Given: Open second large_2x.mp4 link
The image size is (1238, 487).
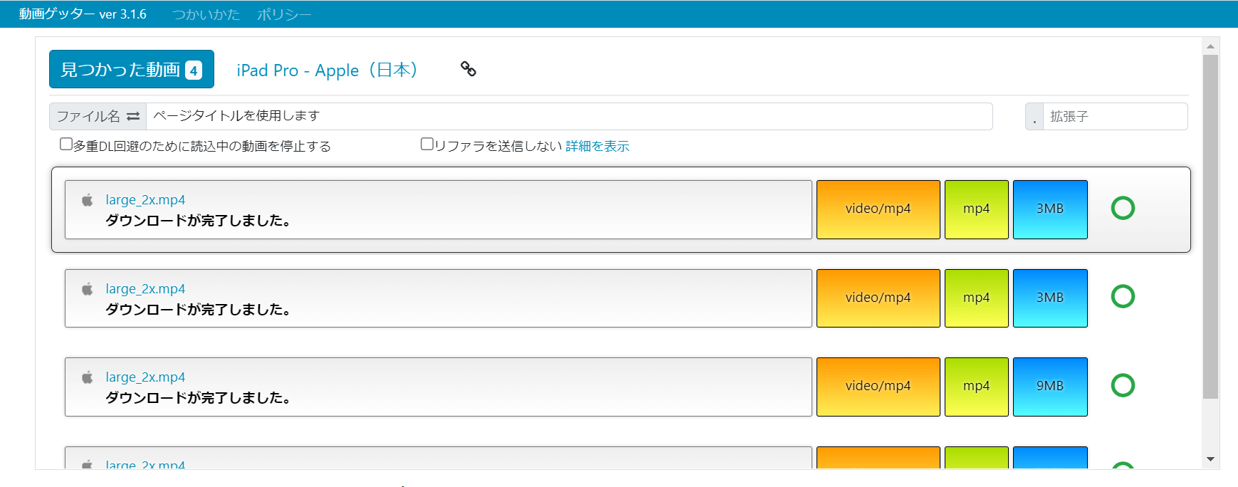Looking at the screenshot, I should [145, 289].
